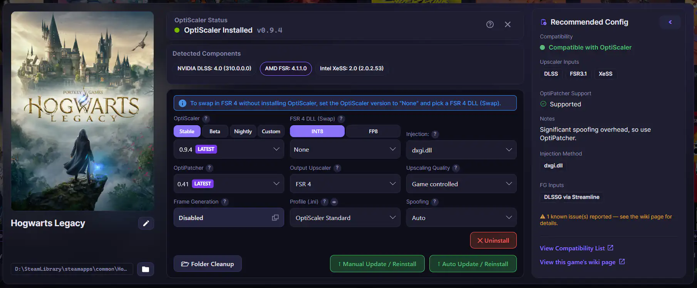The image size is (697, 288).
Task: Show help for OptiScaler version label
Action: coord(206,119)
